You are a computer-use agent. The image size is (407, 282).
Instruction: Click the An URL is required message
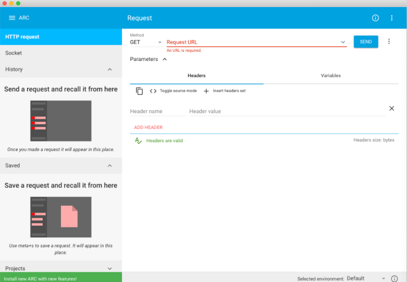184,50
